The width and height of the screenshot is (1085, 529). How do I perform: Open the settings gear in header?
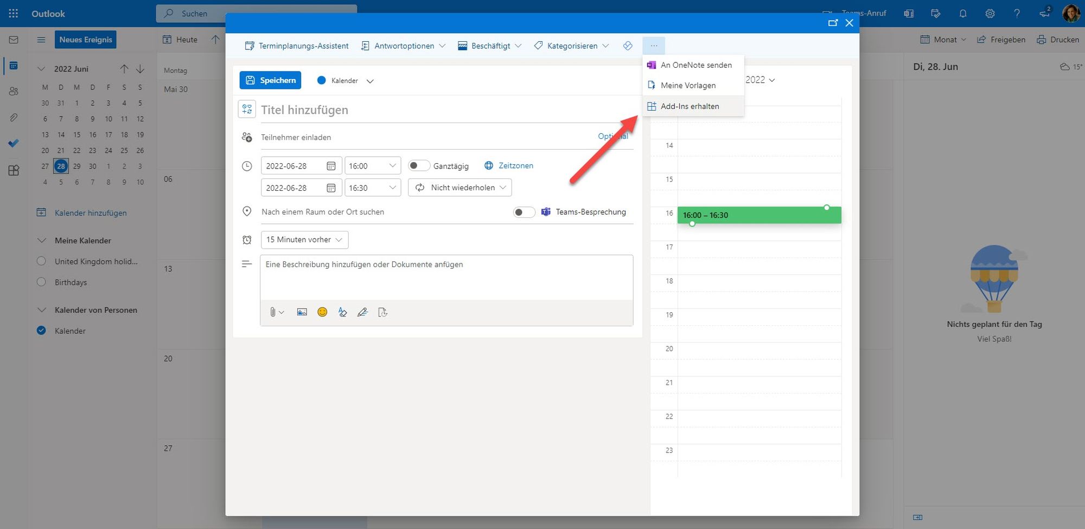point(990,14)
